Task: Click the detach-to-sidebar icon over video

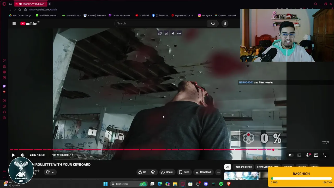Action: [x=166, y=33]
